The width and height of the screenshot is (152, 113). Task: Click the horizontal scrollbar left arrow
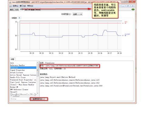(11, 95)
